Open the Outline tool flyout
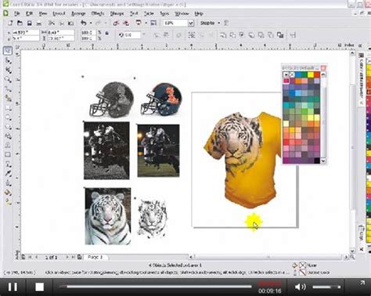Screen dimensions: 371x296 8,182
